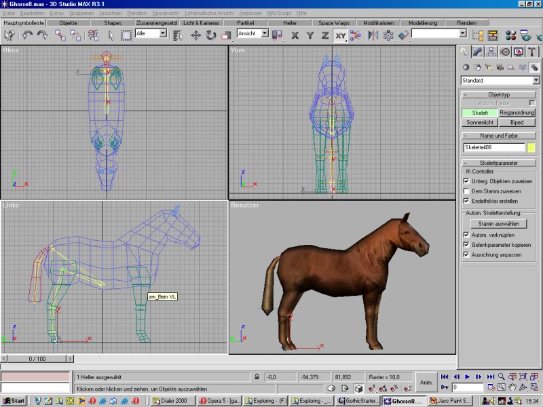Activate the Rotate tool in the toolbar
The image size is (543, 407).
pos(211,35)
